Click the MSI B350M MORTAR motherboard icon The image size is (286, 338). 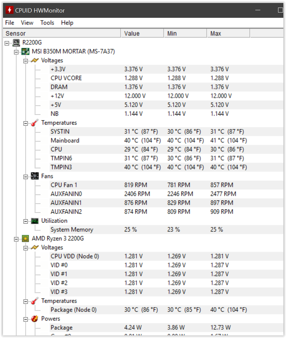tap(25, 51)
